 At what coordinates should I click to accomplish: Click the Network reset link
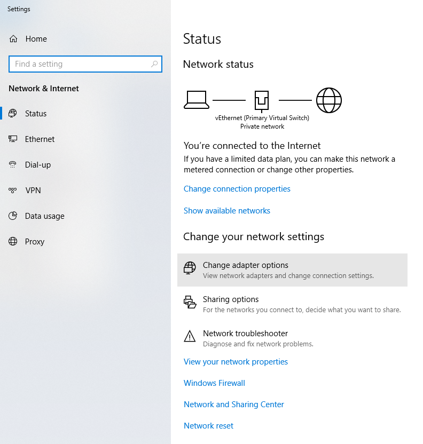pos(208,426)
